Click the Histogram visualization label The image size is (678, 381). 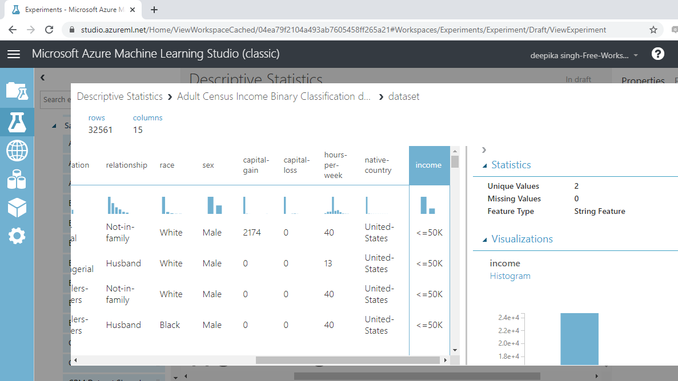510,276
